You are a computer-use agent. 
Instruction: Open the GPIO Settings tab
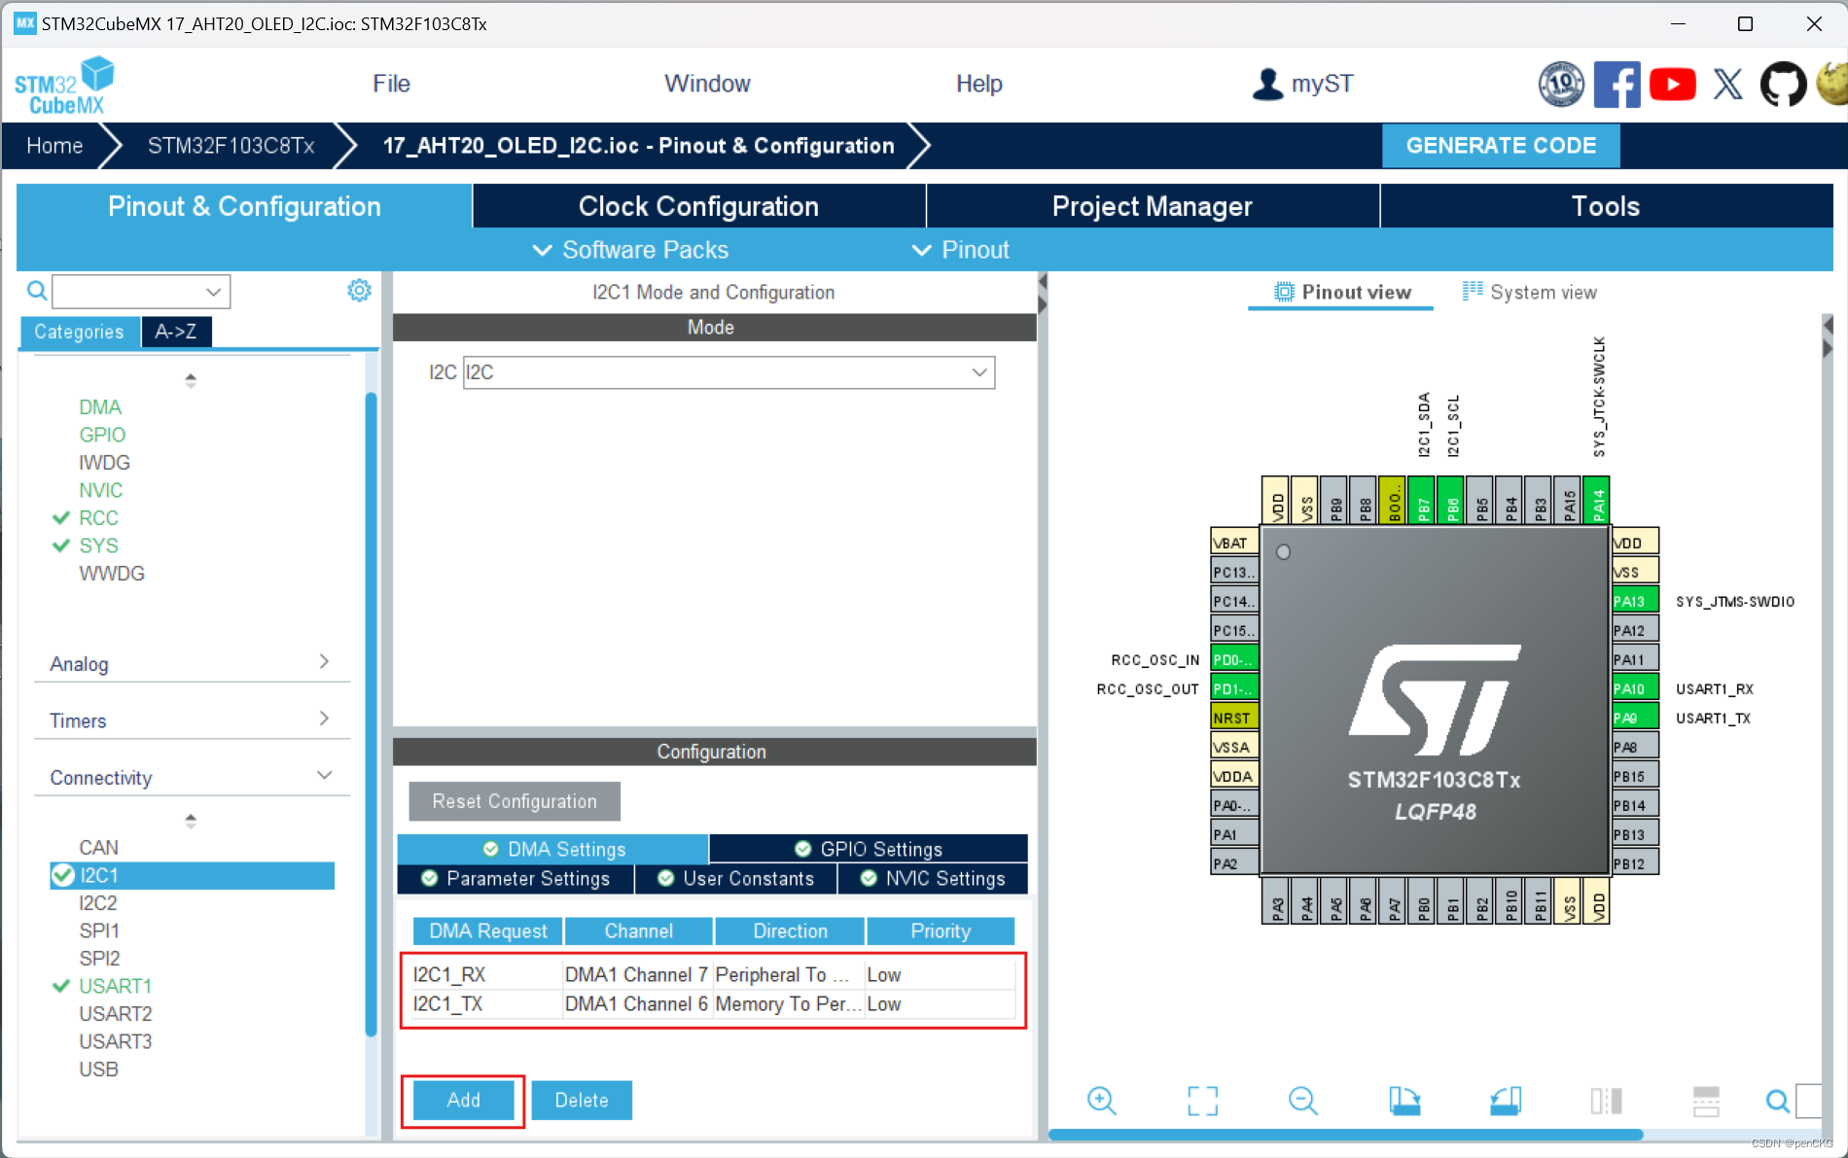pyautogui.click(x=869, y=849)
